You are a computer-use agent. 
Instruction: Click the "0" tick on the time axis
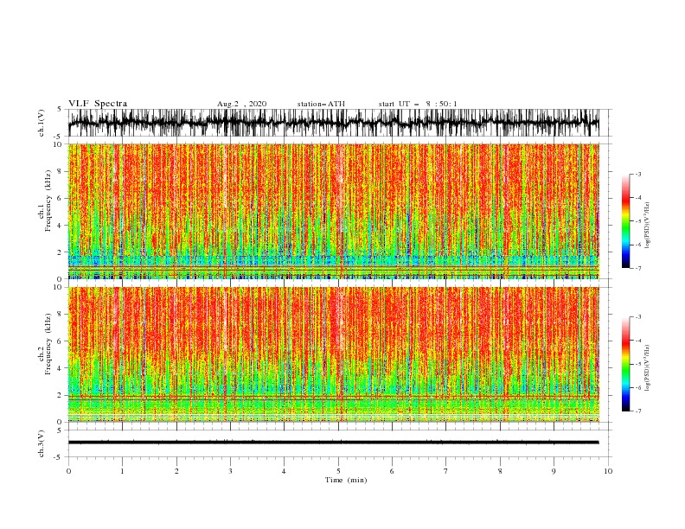(x=68, y=471)
